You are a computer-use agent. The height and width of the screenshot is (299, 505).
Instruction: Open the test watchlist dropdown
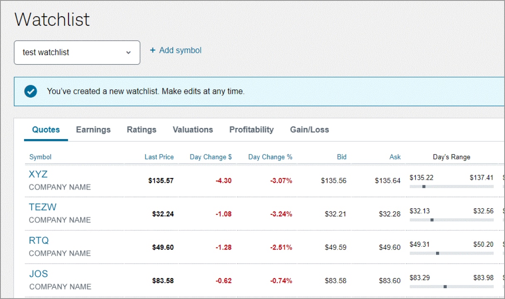point(77,52)
